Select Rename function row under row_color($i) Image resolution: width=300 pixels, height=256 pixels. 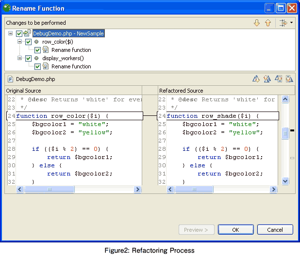tap(71, 50)
